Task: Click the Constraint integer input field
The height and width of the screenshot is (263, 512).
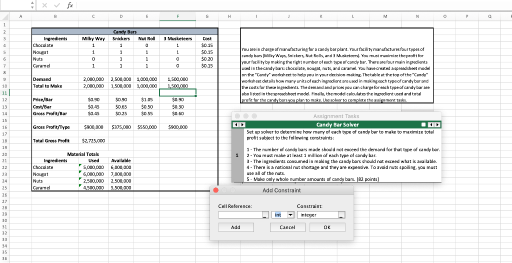Action: (x=318, y=215)
